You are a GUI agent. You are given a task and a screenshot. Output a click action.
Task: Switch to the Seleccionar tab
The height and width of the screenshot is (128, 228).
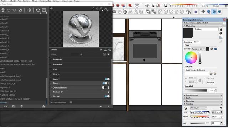188,42
